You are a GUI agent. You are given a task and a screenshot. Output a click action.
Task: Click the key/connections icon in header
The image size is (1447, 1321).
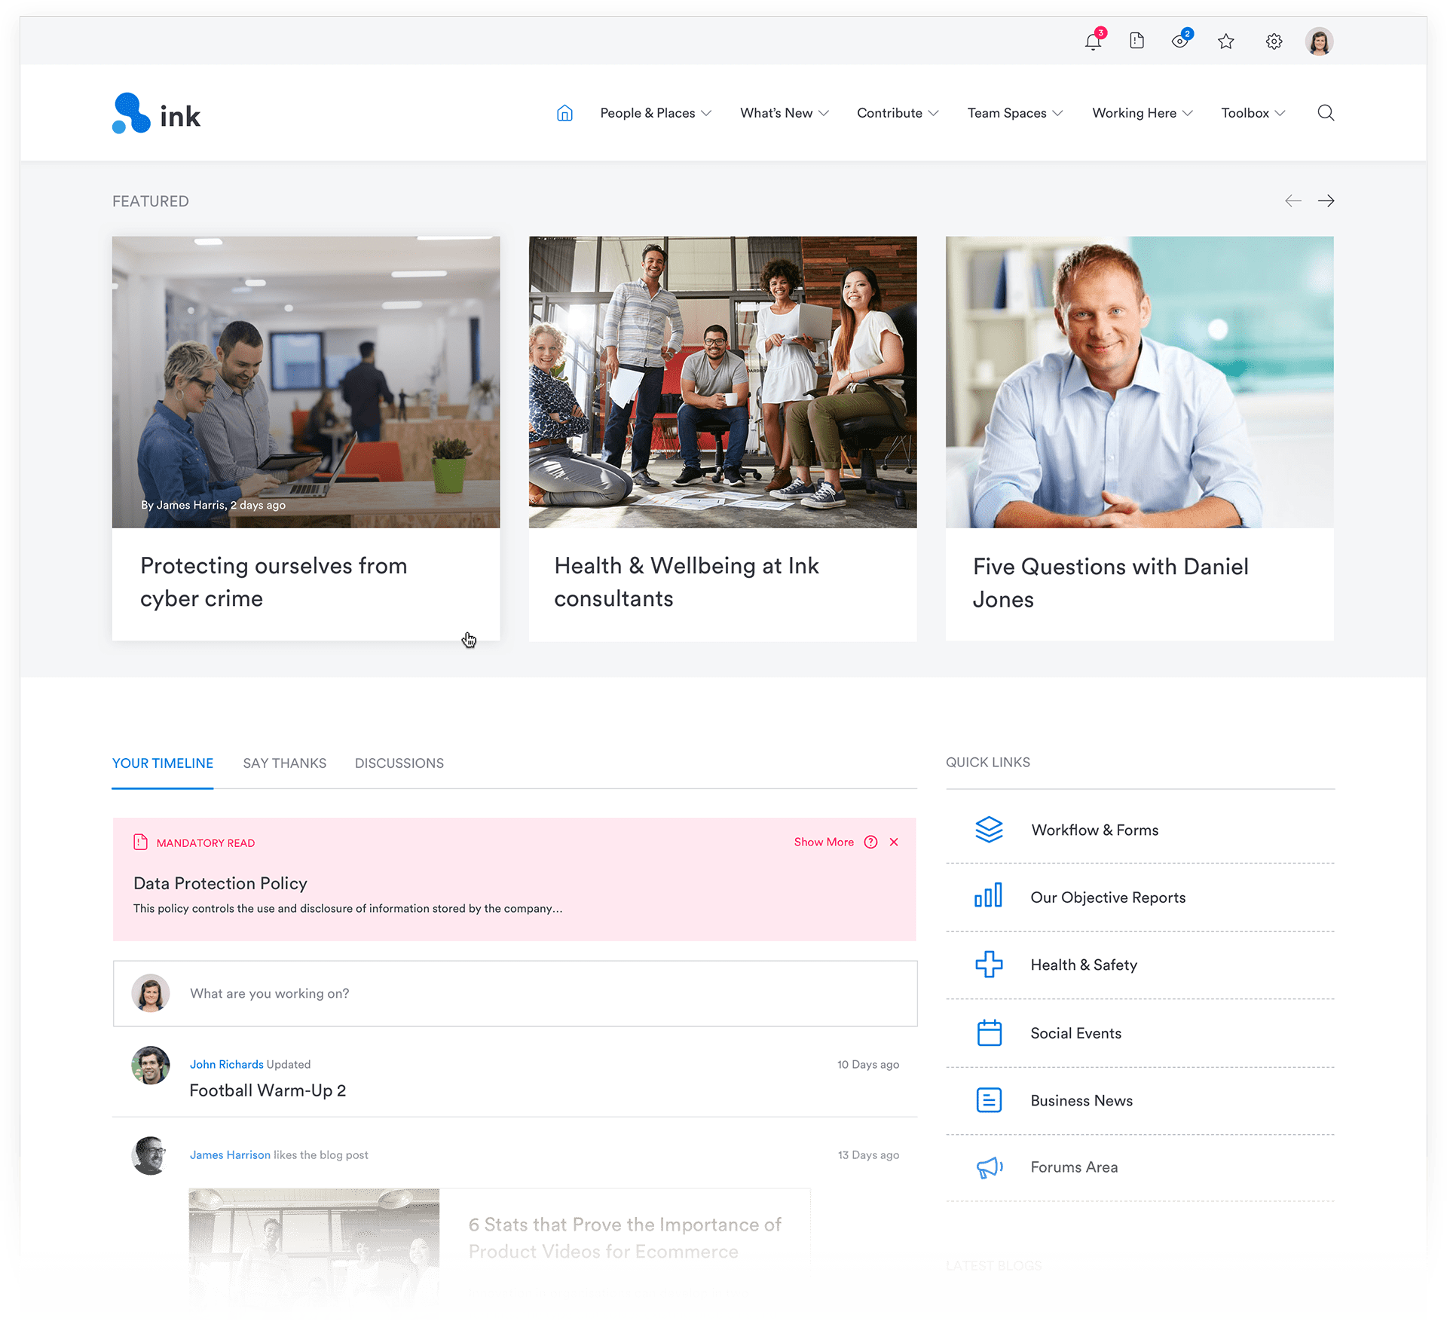(1179, 41)
